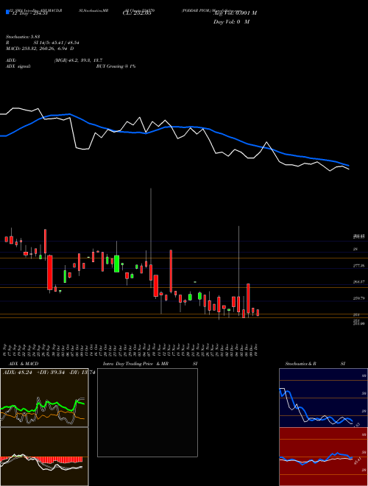368x486 pixels.
Task: Open the MACD histogram chart with red bars
Action: click(x=44, y=457)
